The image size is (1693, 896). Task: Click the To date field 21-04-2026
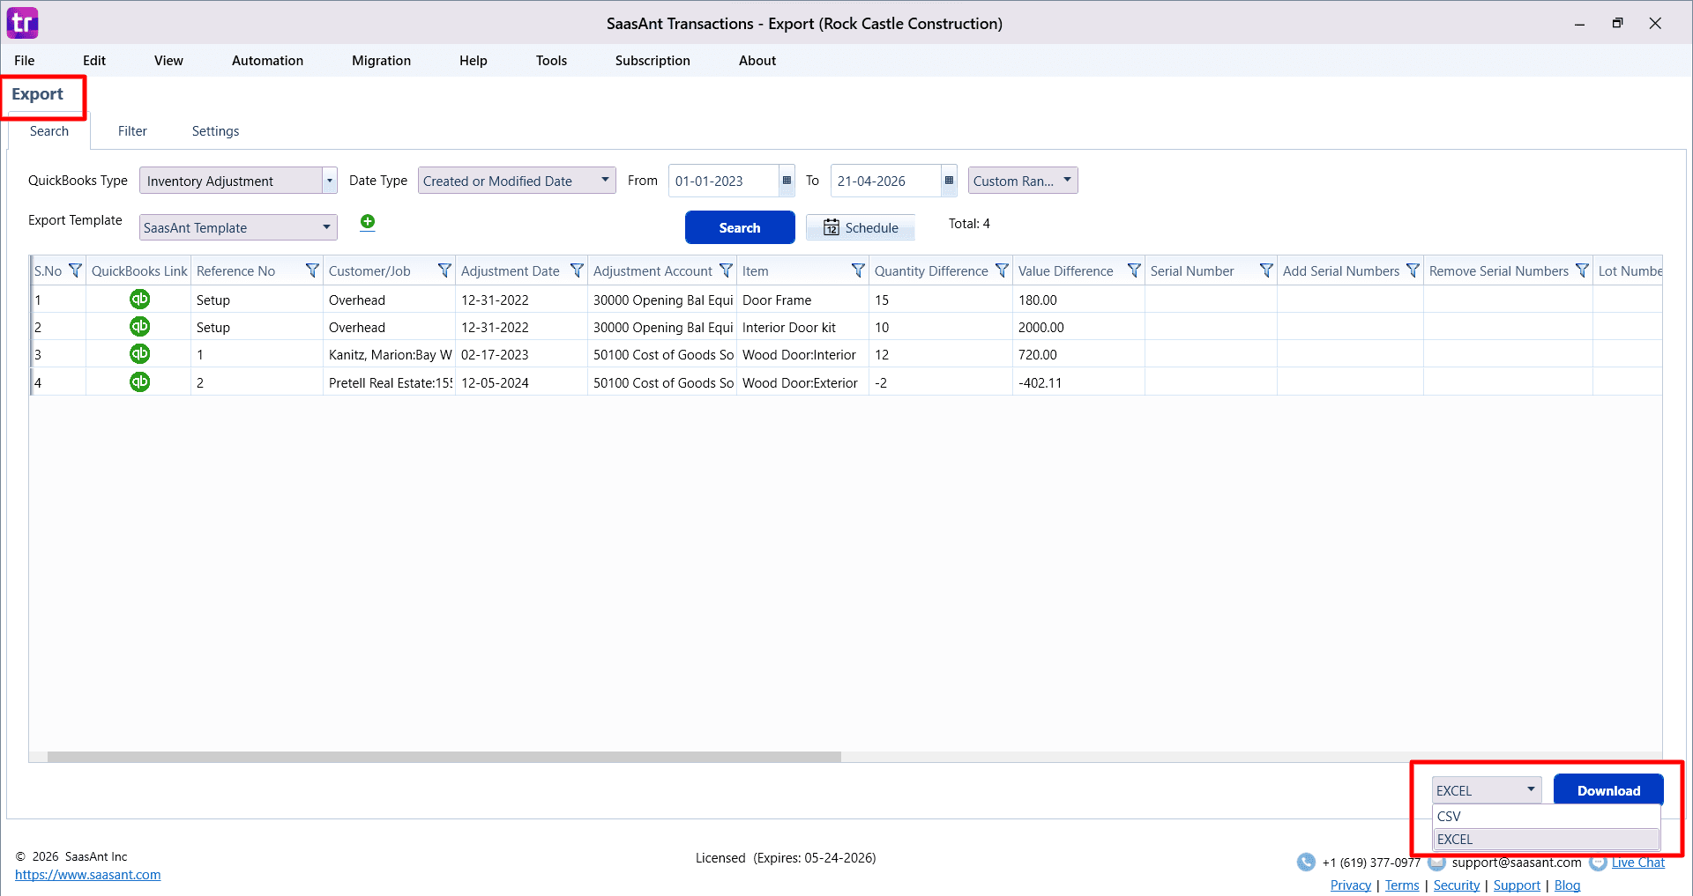pos(885,181)
